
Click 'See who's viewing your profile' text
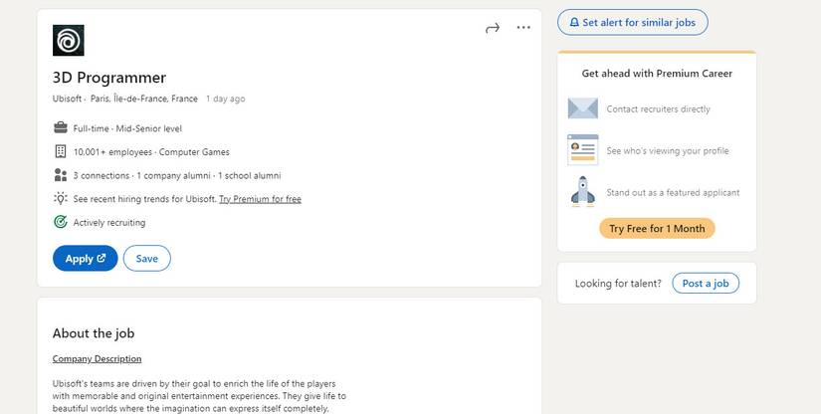tap(668, 150)
